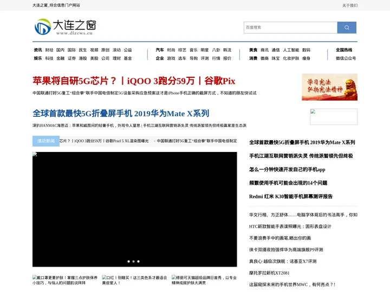Open the 综艺 navigation link
The image size is (390, 292).
point(183,50)
